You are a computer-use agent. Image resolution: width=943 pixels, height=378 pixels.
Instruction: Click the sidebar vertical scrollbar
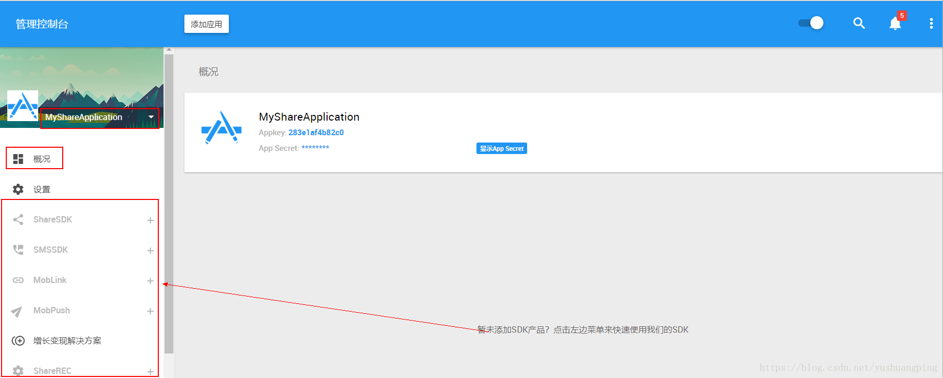[x=169, y=204]
